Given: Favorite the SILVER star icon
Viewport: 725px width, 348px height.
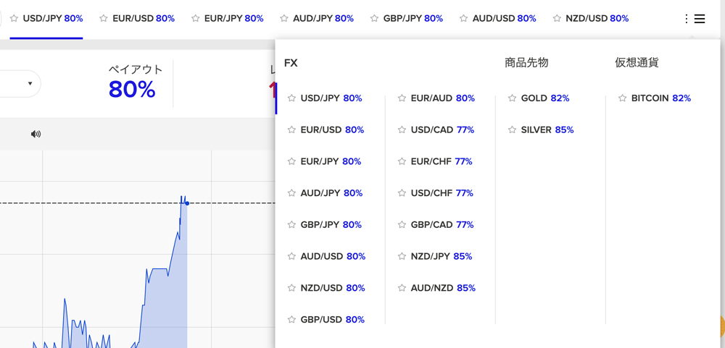Looking at the screenshot, I should tap(512, 130).
